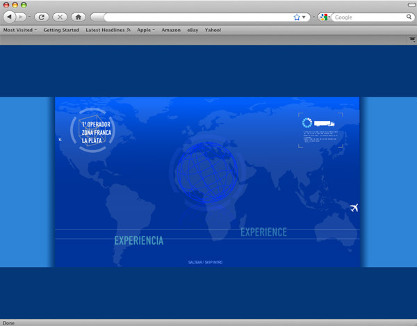Go to the Home page
This screenshot has width=417, height=326.
pos(79,16)
